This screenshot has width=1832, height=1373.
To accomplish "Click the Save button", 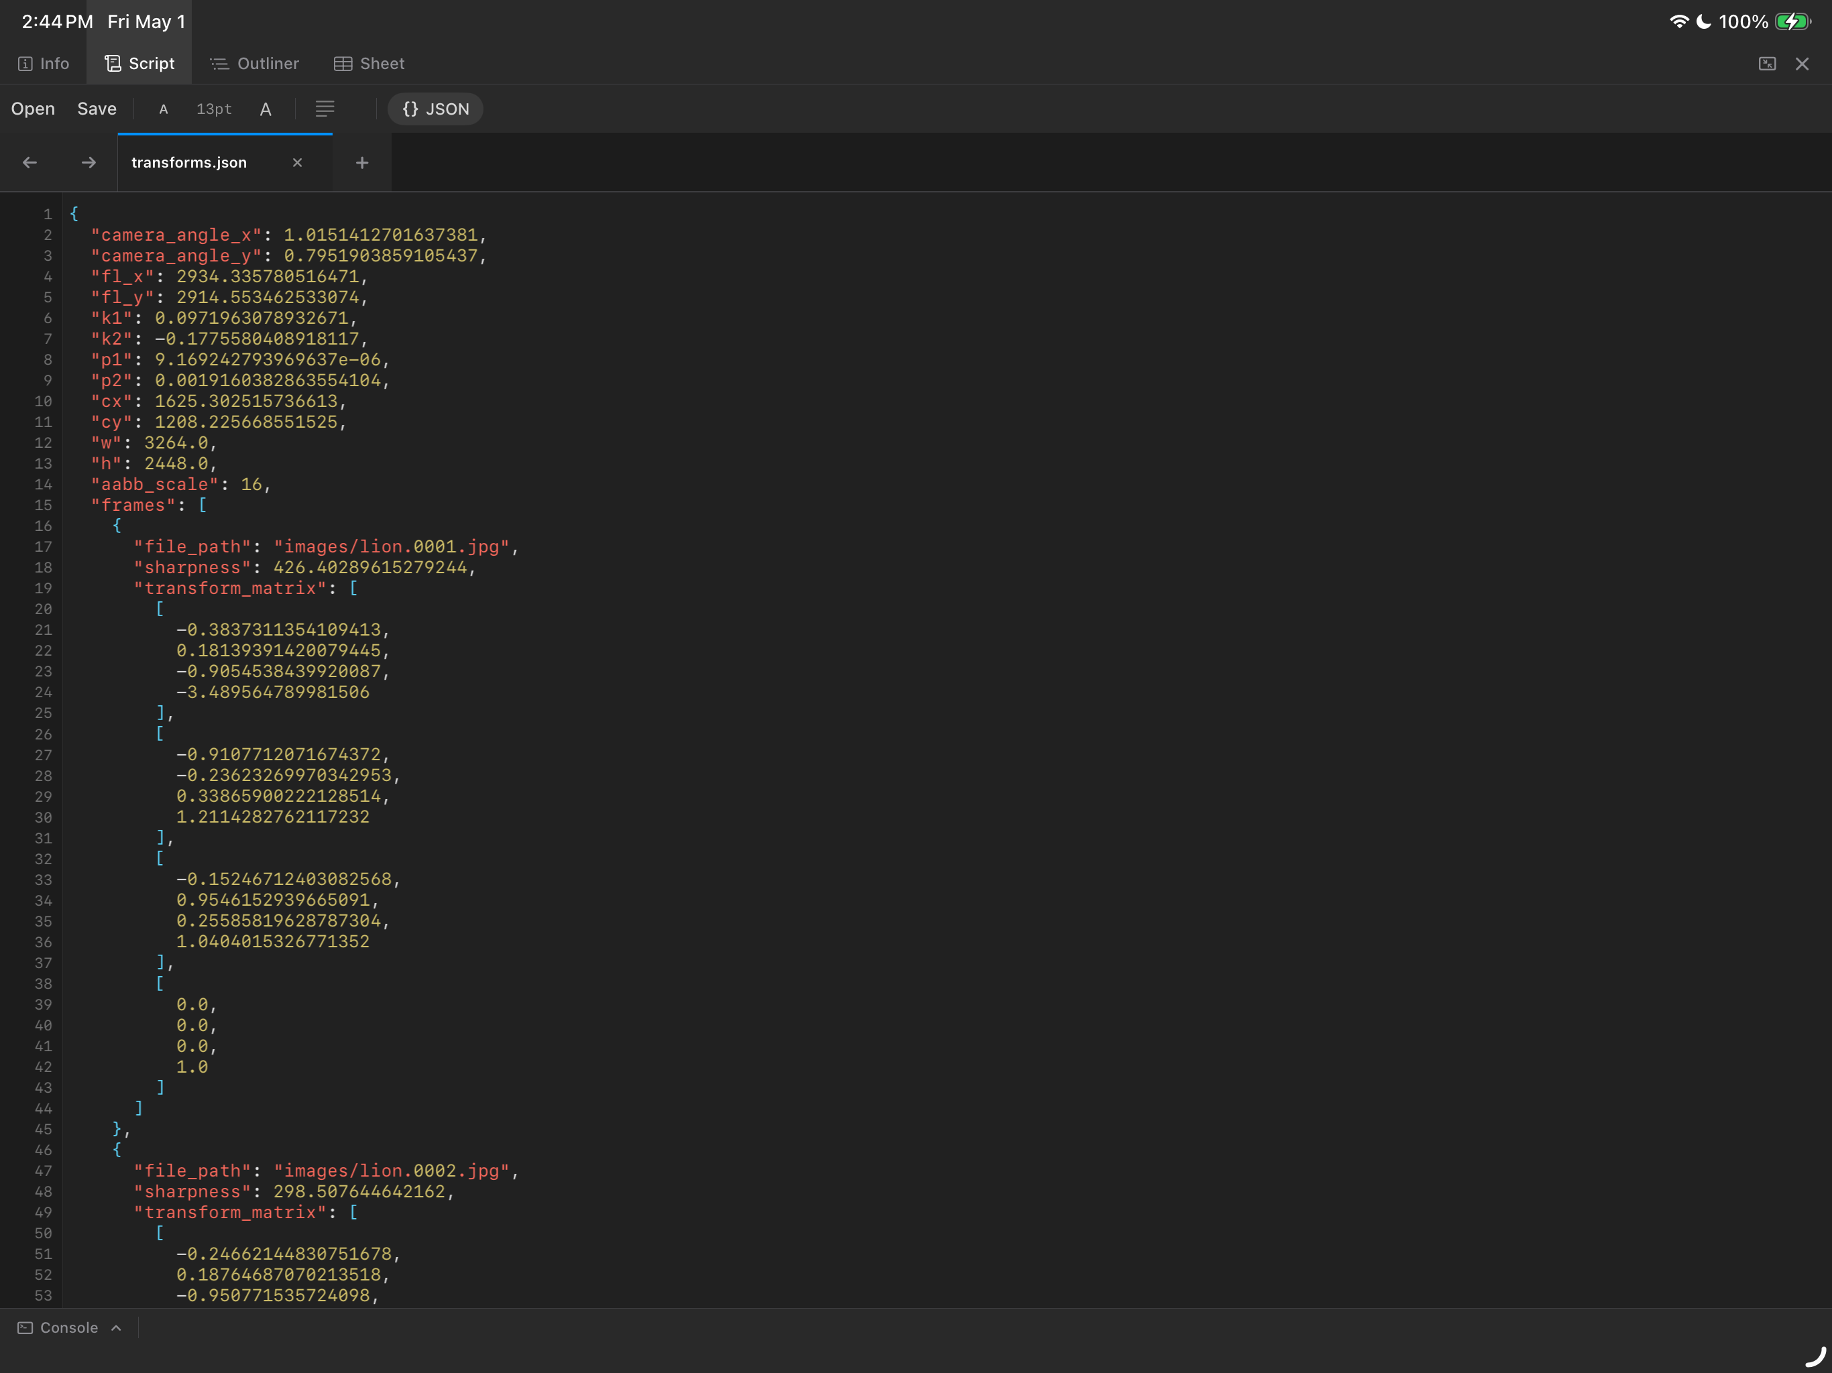I will point(97,109).
